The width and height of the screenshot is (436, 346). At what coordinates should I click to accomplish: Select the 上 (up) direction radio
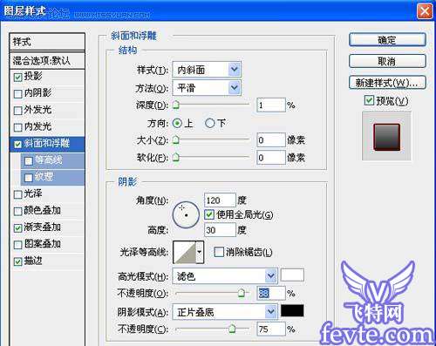click(x=177, y=124)
